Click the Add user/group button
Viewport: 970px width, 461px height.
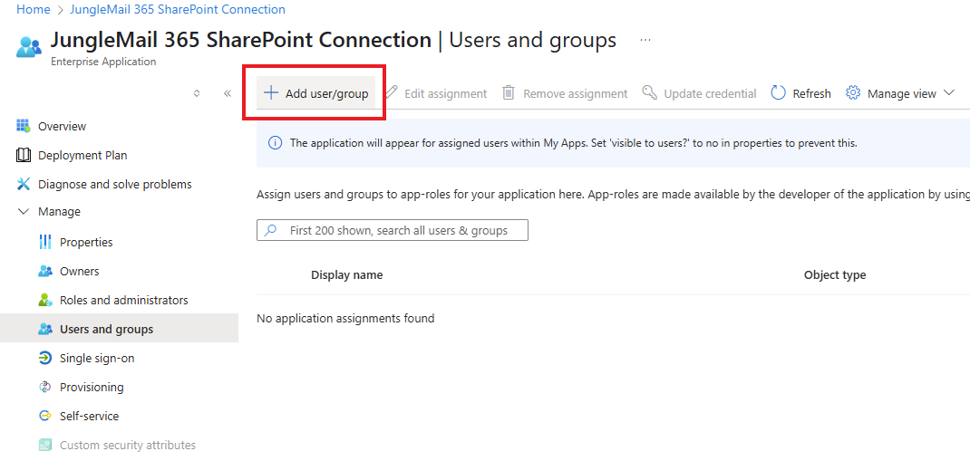315,93
